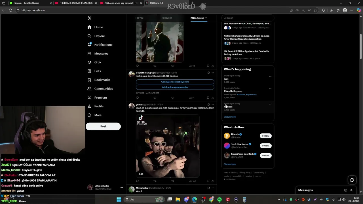The width and height of the screenshot is (363, 204).
Task: Open File Explorer from the taskbar
Action: pos(178,199)
